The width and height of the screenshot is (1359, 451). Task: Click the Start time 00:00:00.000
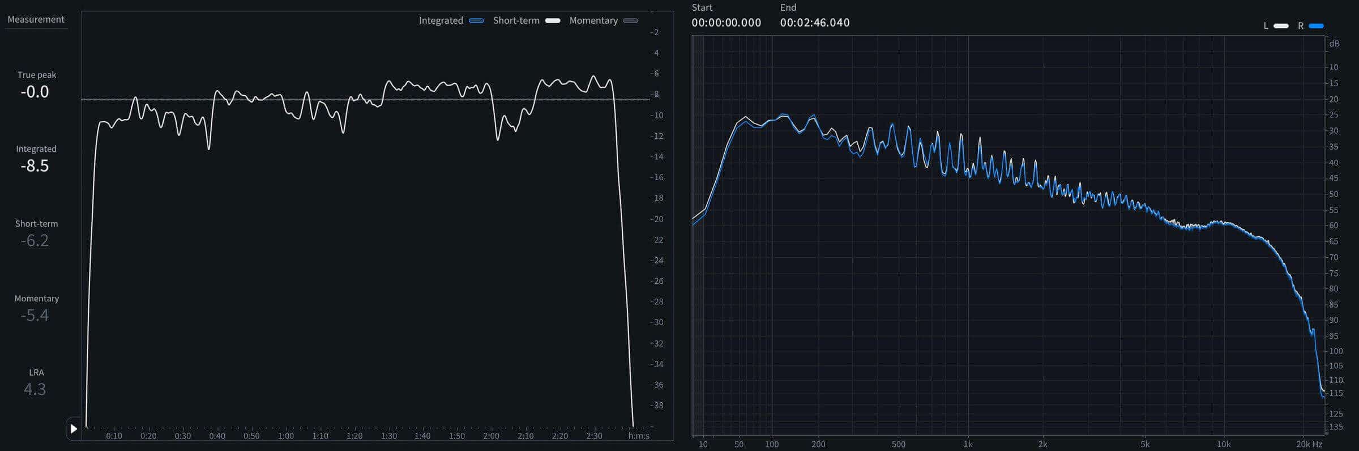point(726,23)
